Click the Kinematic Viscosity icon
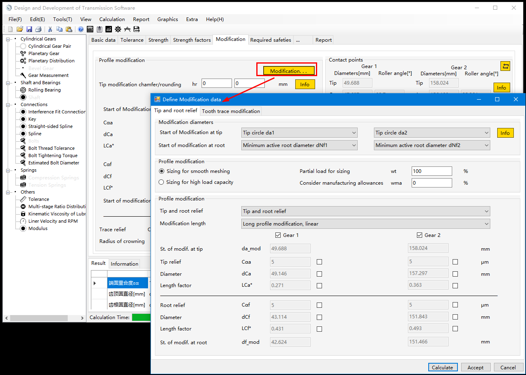 23,214
